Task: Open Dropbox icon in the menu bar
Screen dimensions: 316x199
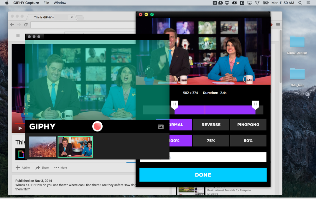Action: (227, 3)
